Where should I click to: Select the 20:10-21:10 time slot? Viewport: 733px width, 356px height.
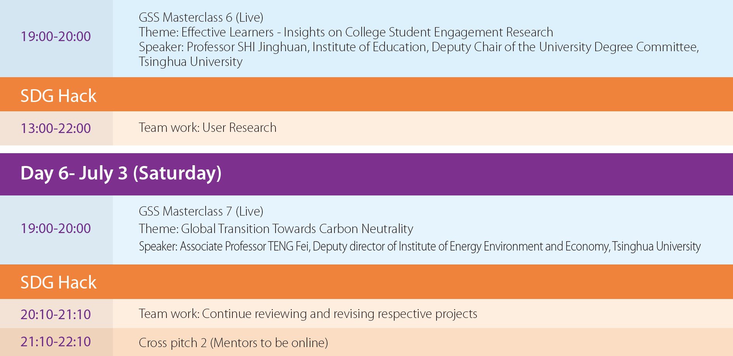click(x=55, y=315)
